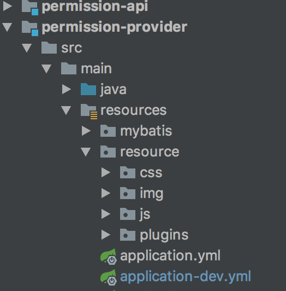This screenshot has width=286, height=291.
Task: Click the permission-api module folder icon
Action: [30, 8]
